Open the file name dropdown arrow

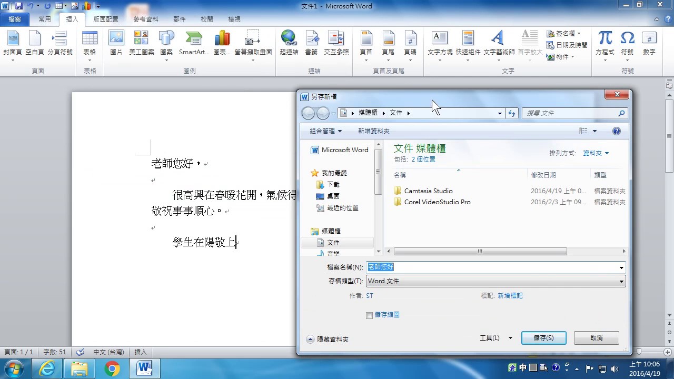pyautogui.click(x=621, y=267)
